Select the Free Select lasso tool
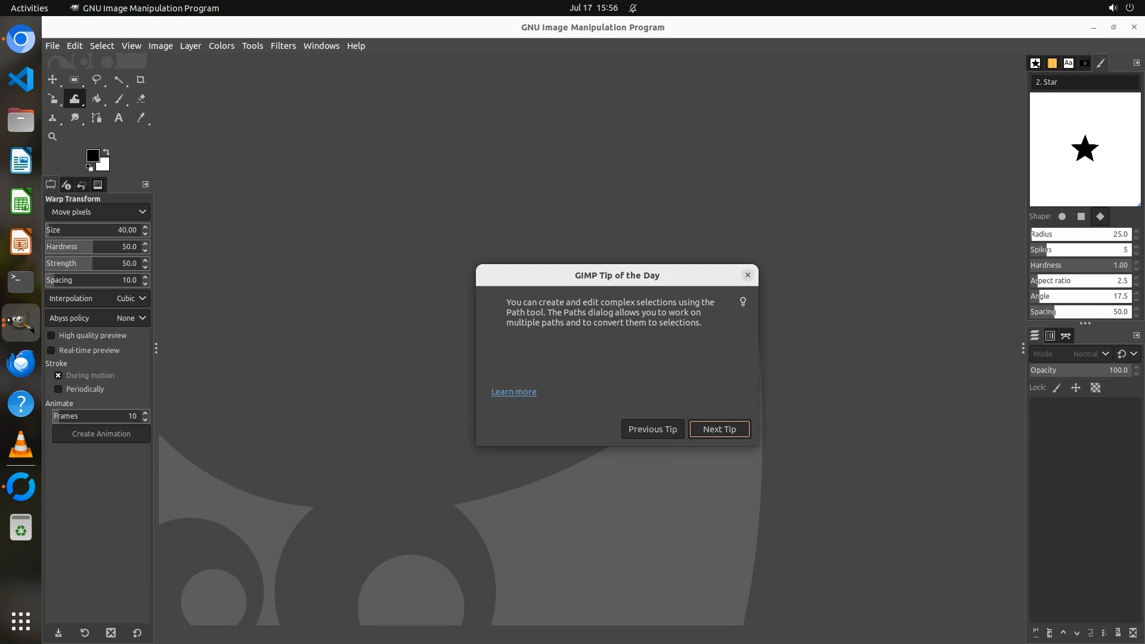Image resolution: width=1145 pixels, height=644 pixels. point(96,79)
